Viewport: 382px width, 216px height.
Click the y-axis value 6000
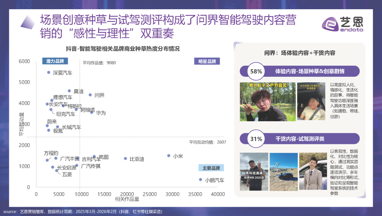pyautogui.click(x=24, y=62)
